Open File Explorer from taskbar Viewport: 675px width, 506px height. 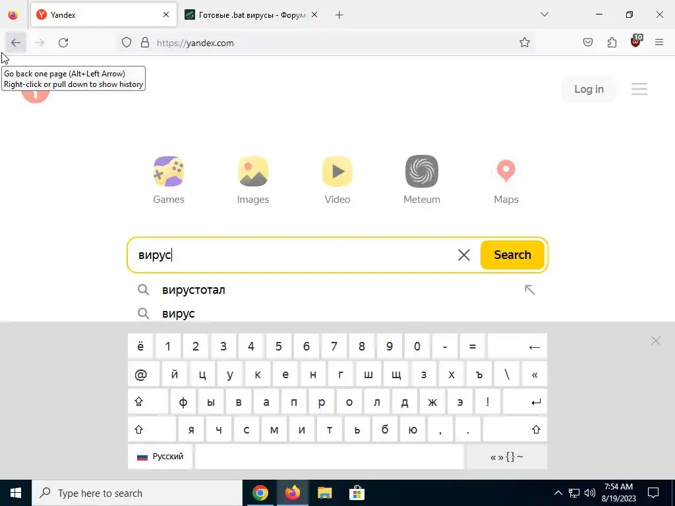(324, 493)
